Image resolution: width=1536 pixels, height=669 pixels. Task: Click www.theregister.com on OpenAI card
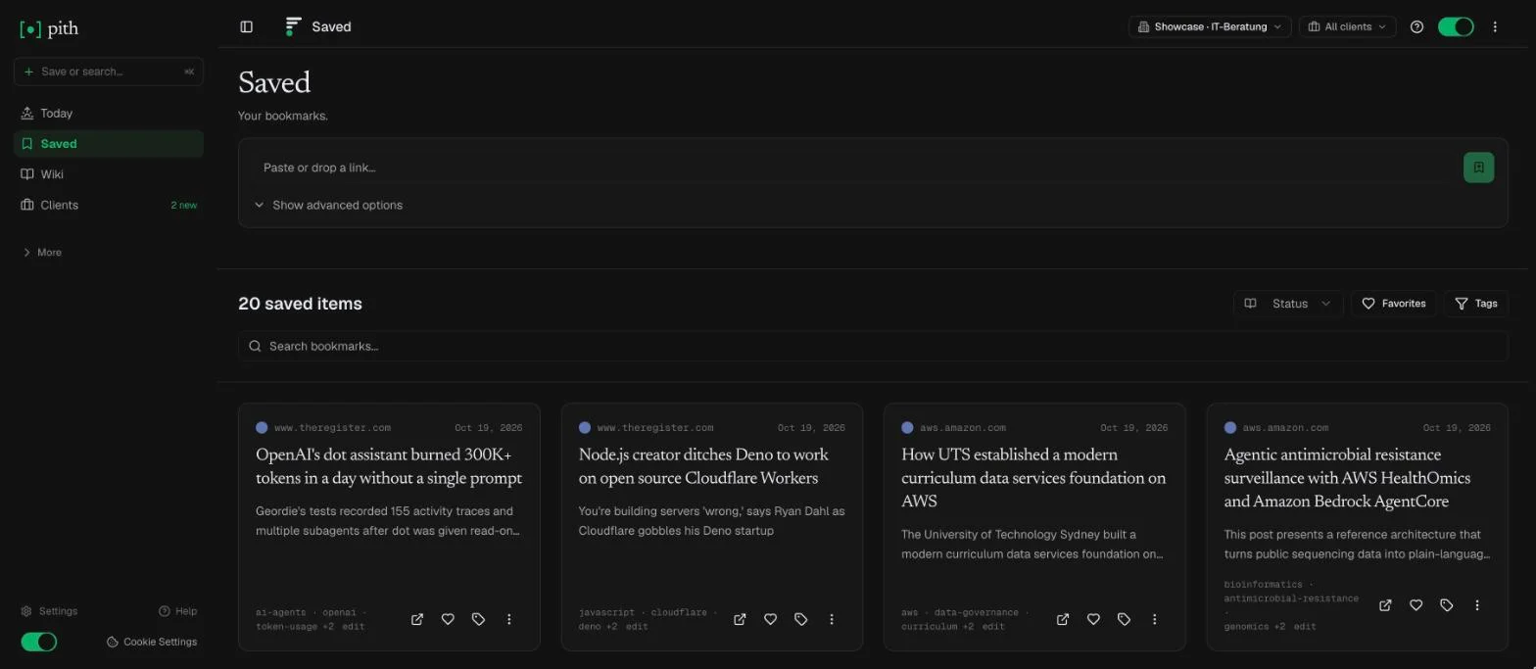(332, 428)
